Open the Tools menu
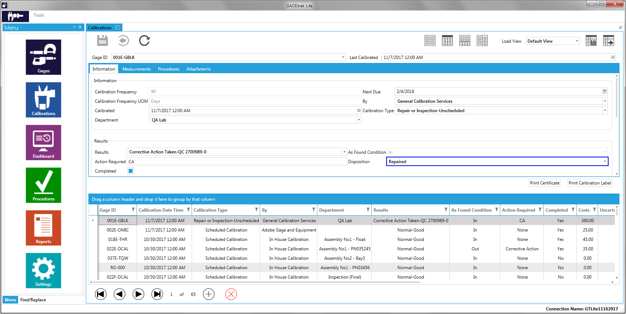 [x=39, y=15]
